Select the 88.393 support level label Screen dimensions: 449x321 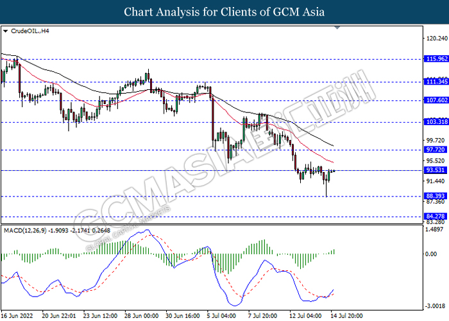pyautogui.click(x=436, y=196)
